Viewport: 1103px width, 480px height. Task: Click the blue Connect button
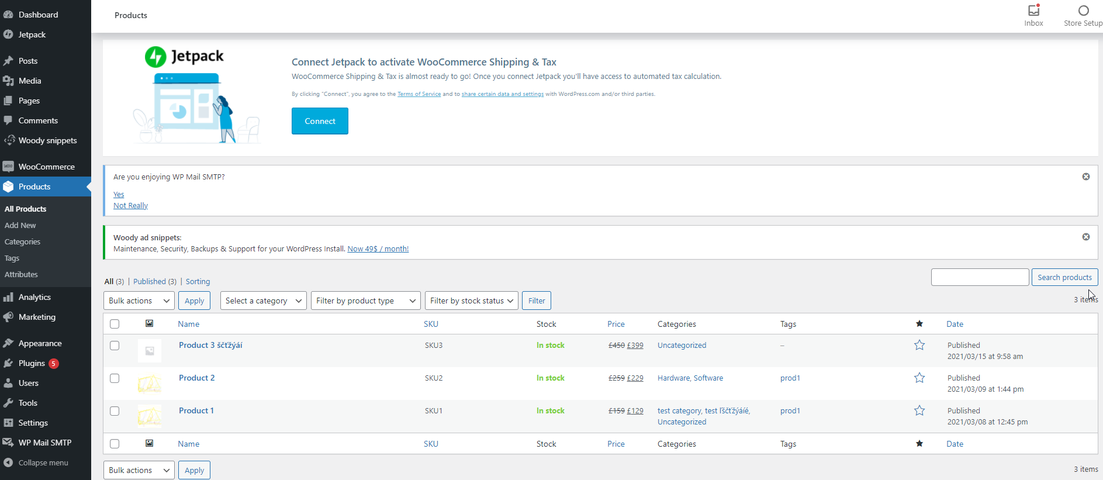click(320, 121)
